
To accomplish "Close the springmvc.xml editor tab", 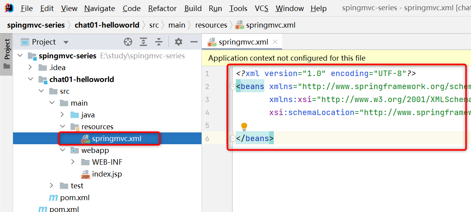I will [275, 42].
